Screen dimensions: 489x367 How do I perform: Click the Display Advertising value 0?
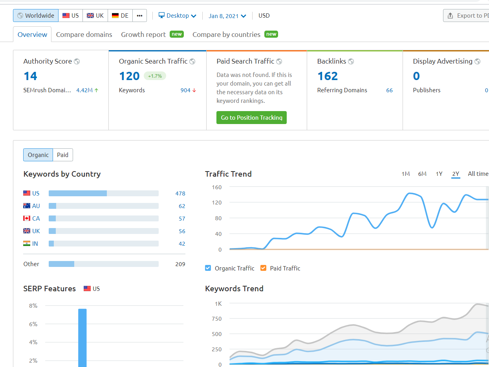(416, 76)
